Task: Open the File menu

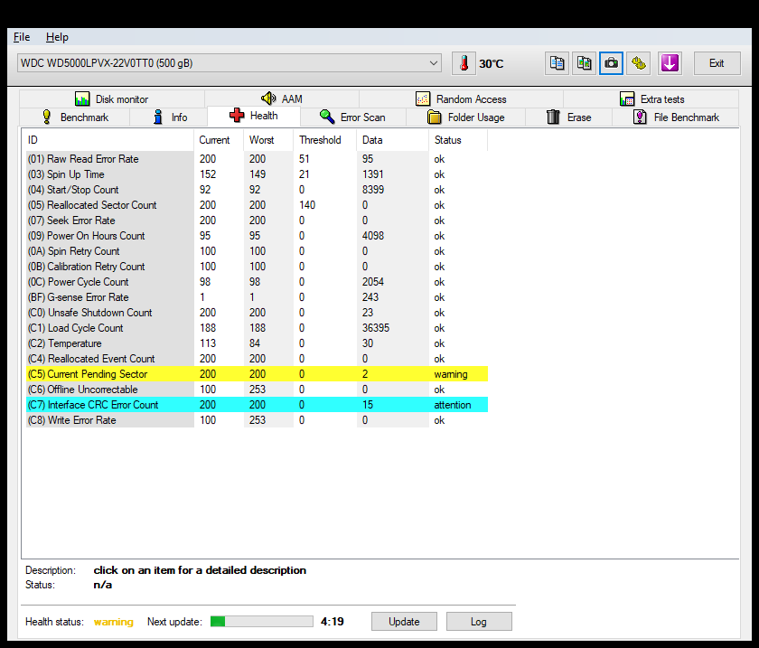Action: point(22,37)
